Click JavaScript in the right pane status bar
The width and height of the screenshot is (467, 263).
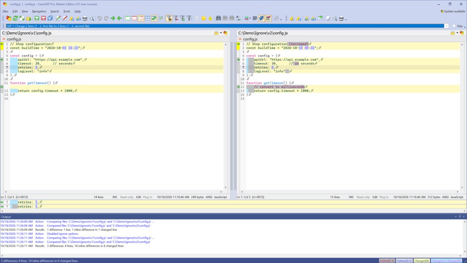[x=457, y=197]
